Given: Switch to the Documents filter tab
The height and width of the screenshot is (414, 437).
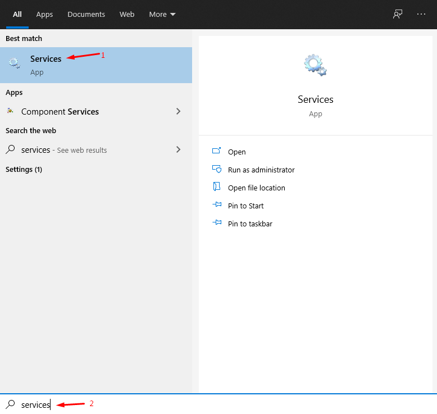Looking at the screenshot, I should [86, 14].
